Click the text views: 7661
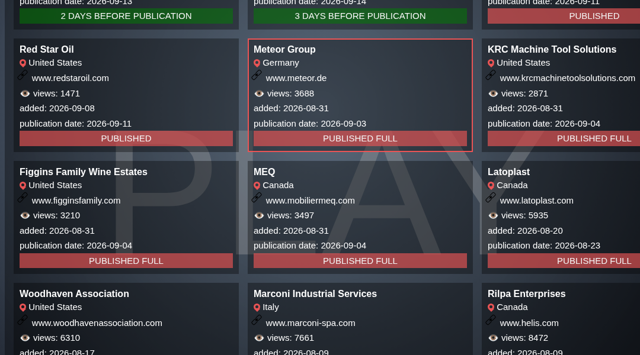640x355 pixels. coord(290,338)
